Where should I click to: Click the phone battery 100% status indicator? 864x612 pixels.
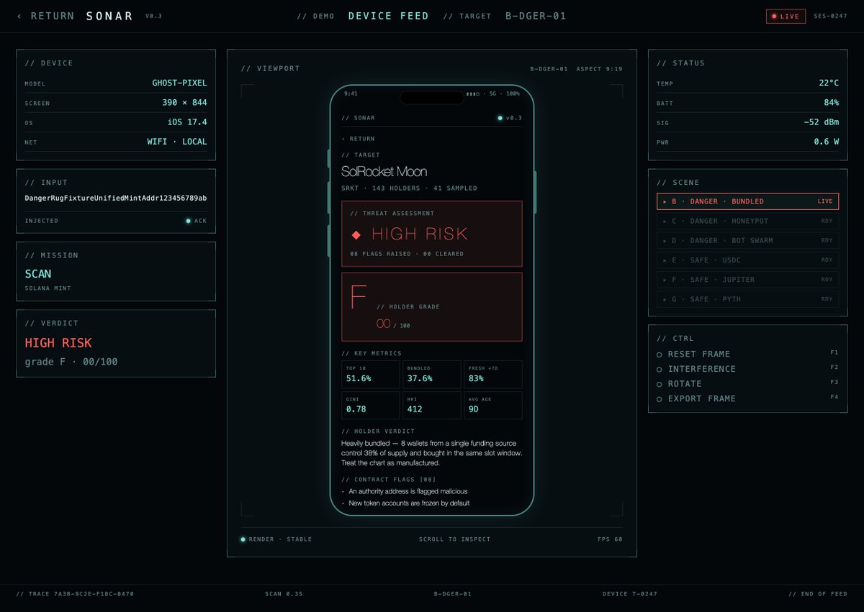[513, 93]
